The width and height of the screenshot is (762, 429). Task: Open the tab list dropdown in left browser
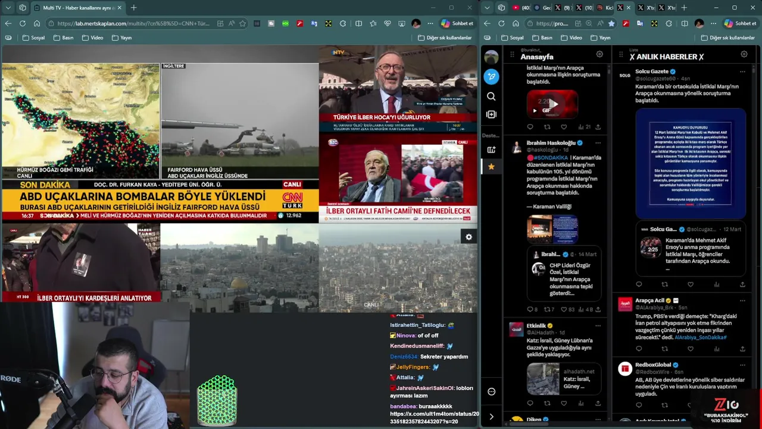(8, 8)
